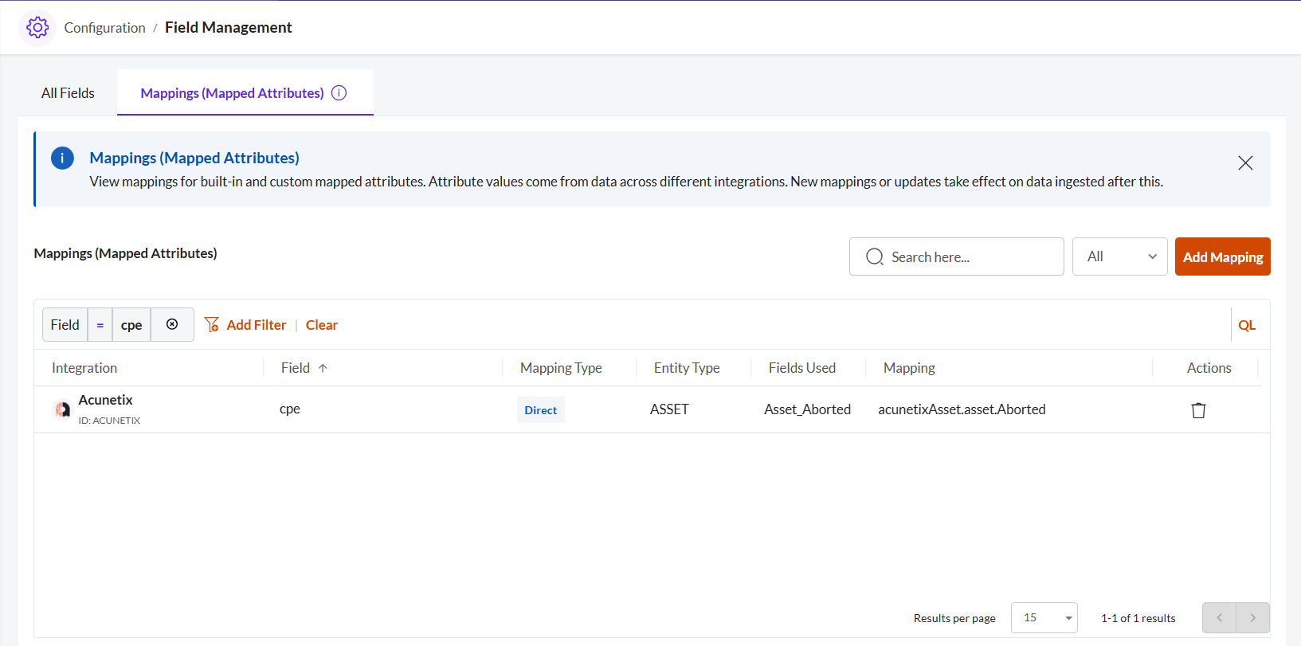The height and width of the screenshot is (646, 1301).
Task: Click the Acunetix integration name
Action: point(105,400)
